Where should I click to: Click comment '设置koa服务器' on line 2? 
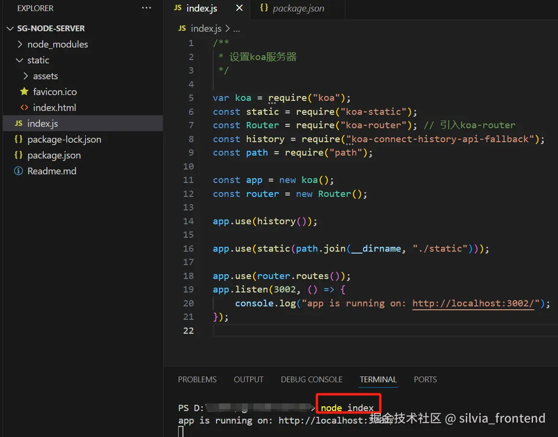pyautogui.click(x=263, y=57)
